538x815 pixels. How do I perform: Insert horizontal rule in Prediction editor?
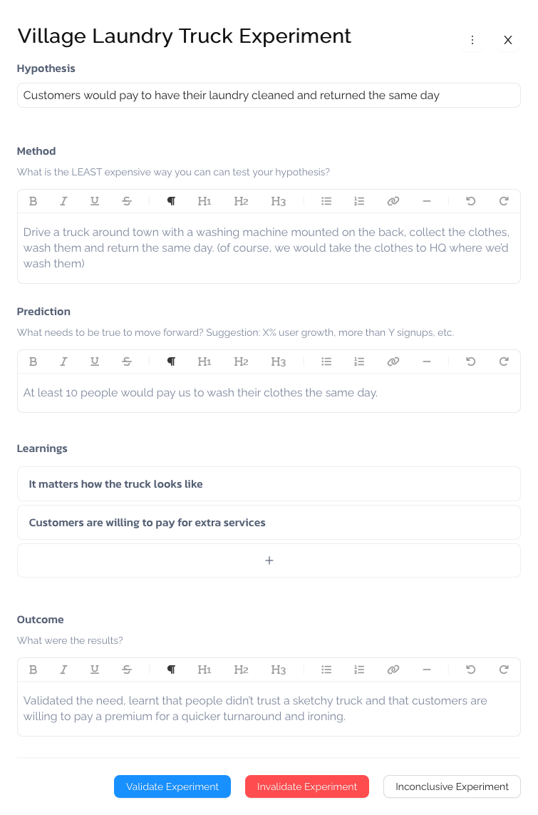point(427,362)
